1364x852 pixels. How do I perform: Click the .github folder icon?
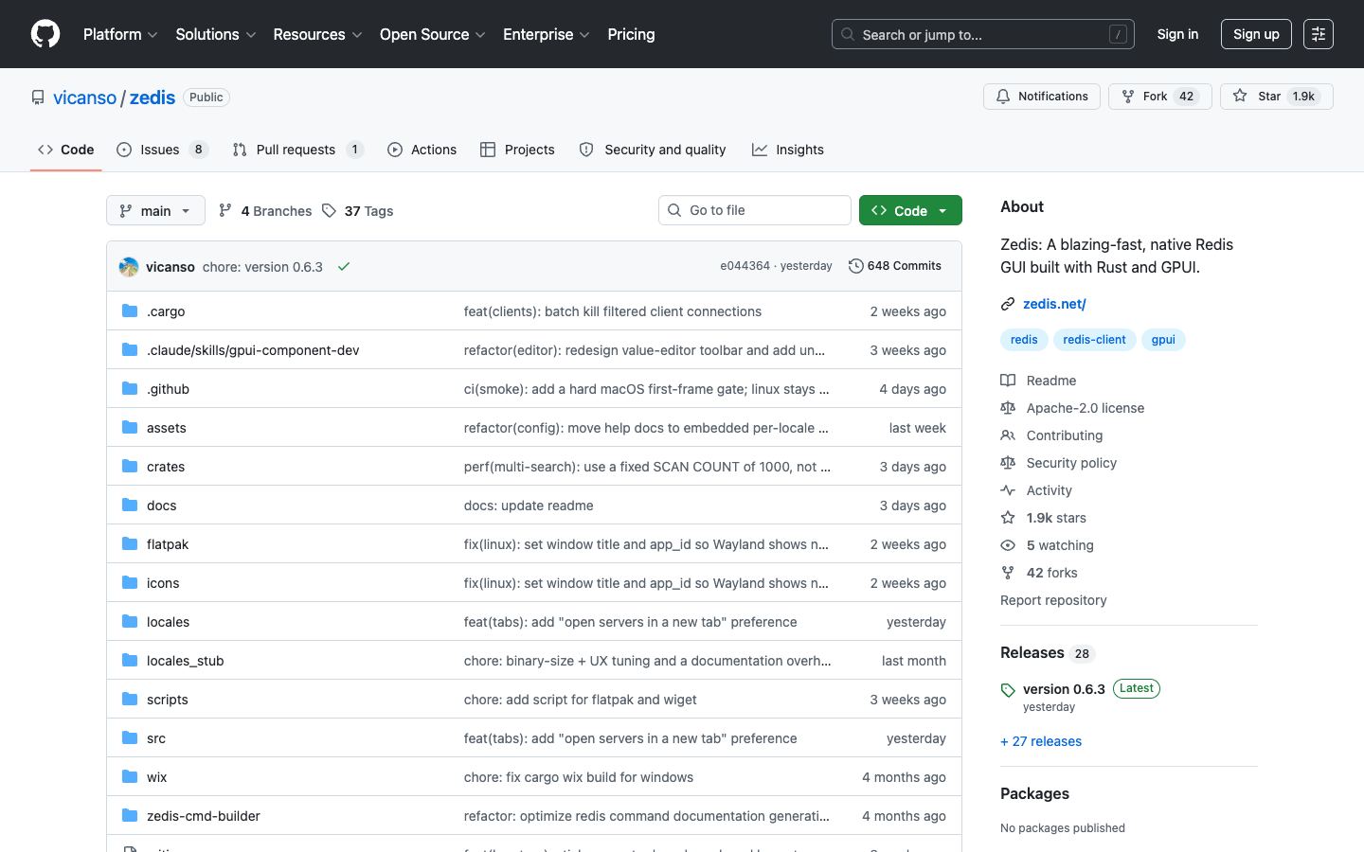coord(130,389)
